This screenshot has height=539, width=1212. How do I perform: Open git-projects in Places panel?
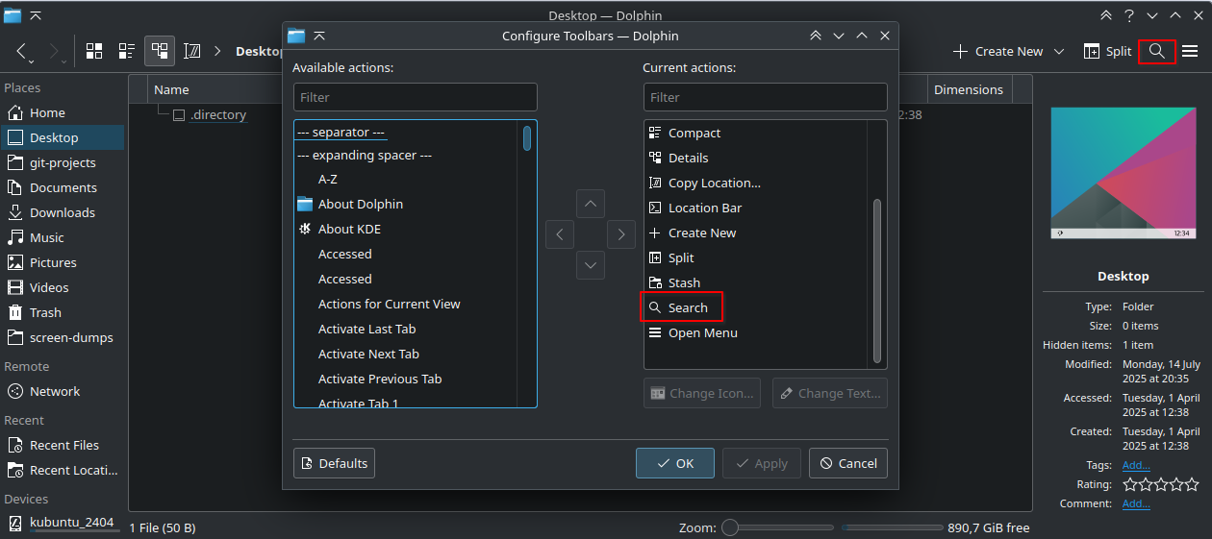coord(63,162)
